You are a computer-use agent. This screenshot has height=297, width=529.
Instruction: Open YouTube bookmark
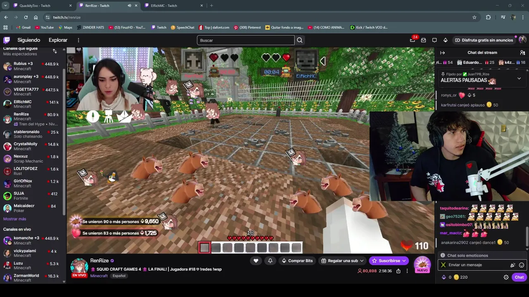pos(44,27)
